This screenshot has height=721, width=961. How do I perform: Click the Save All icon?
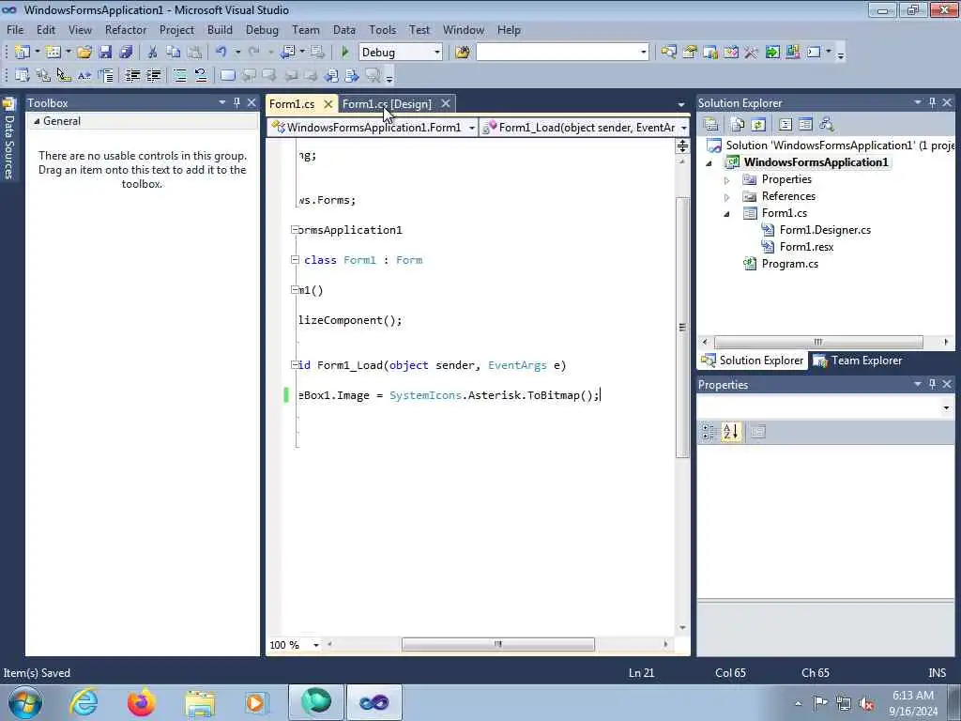pos(126,53)
